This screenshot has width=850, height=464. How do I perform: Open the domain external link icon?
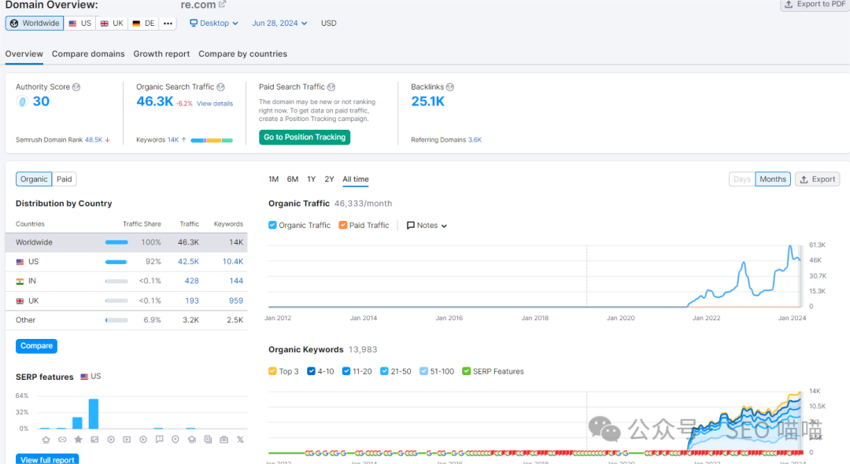(223, 5)
